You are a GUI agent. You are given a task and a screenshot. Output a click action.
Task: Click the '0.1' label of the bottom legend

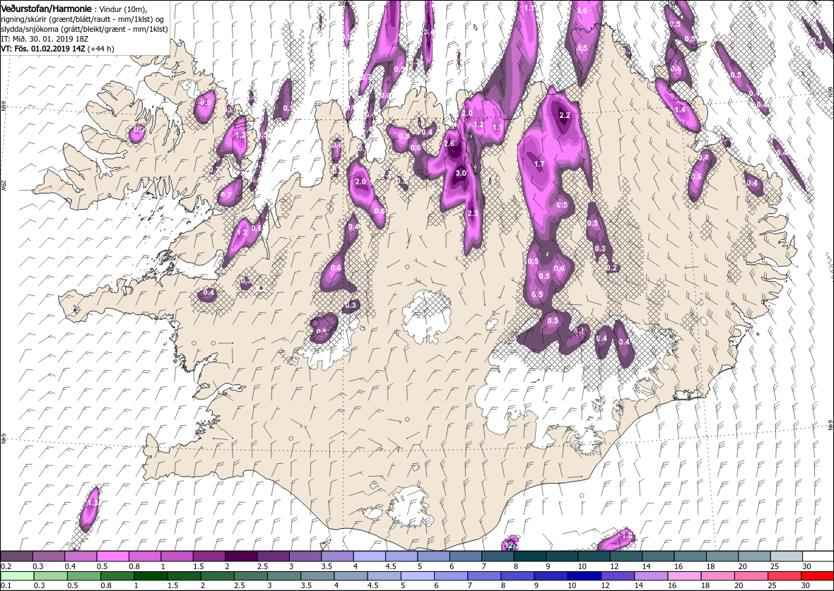(6, 586)
